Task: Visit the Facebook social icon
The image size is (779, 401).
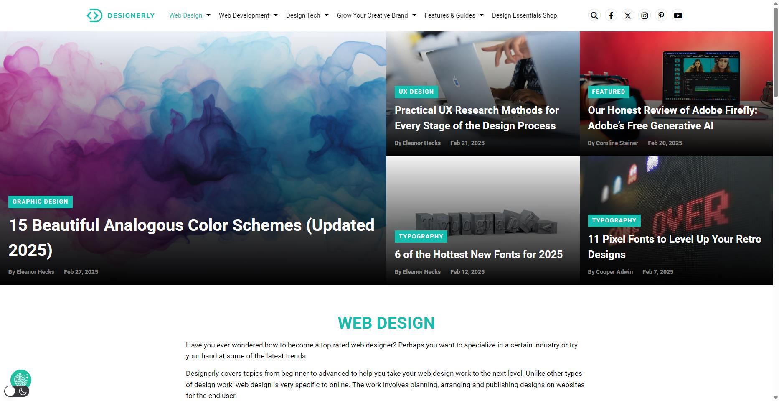Action: pos(611,15)
